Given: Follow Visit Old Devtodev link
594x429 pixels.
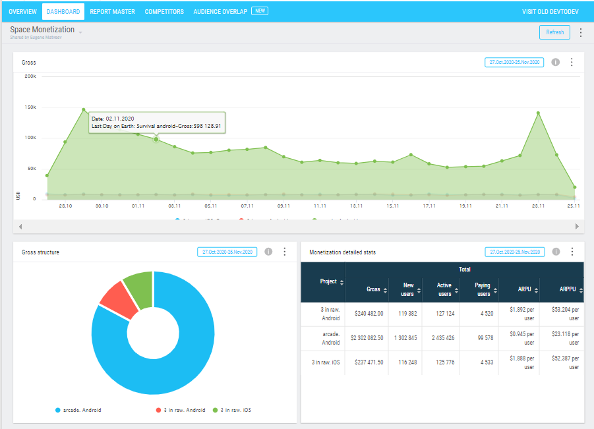Looking at the screenshot, I should click(x=550, y=12).
